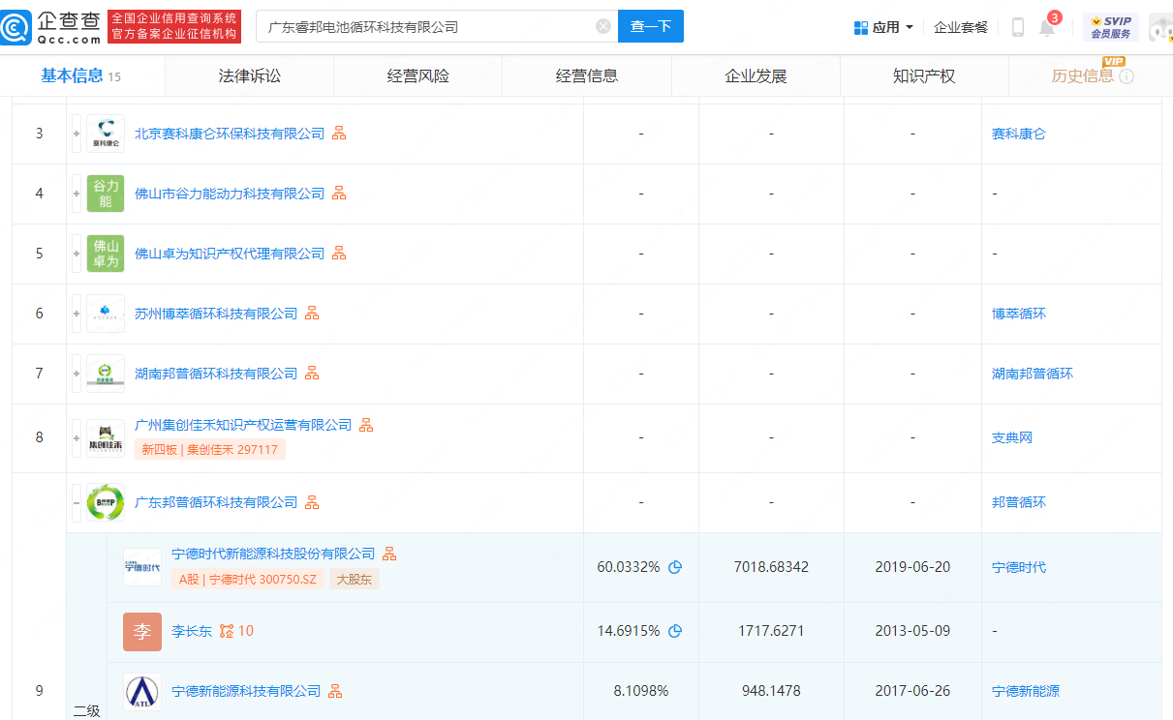Viewport: 1173px width, 720px height.
Task: Open equity chart icon beside 宁德新能源科技有限公司
Action: [335, 691]
